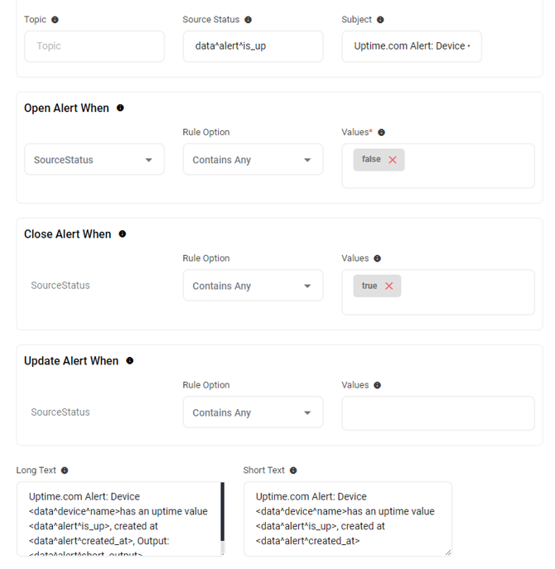555x569 pixels.
Task: Click the Open Alert When info icon
Action: [x=120, y=108]
